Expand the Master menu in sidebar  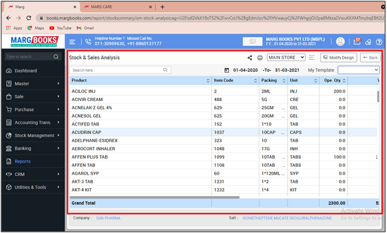pos(33,84)
